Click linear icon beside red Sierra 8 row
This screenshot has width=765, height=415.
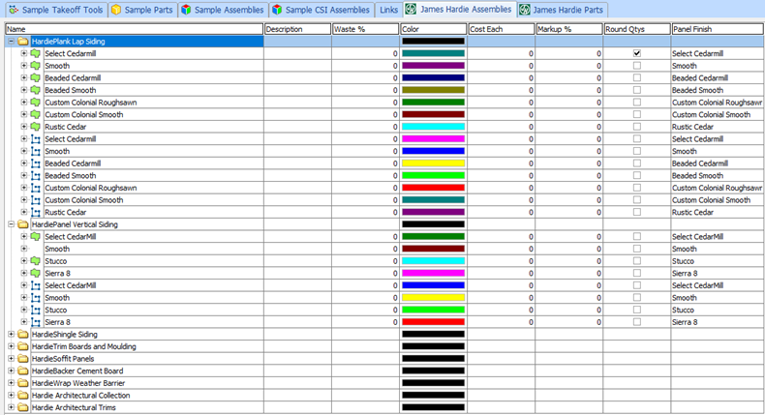36,322
